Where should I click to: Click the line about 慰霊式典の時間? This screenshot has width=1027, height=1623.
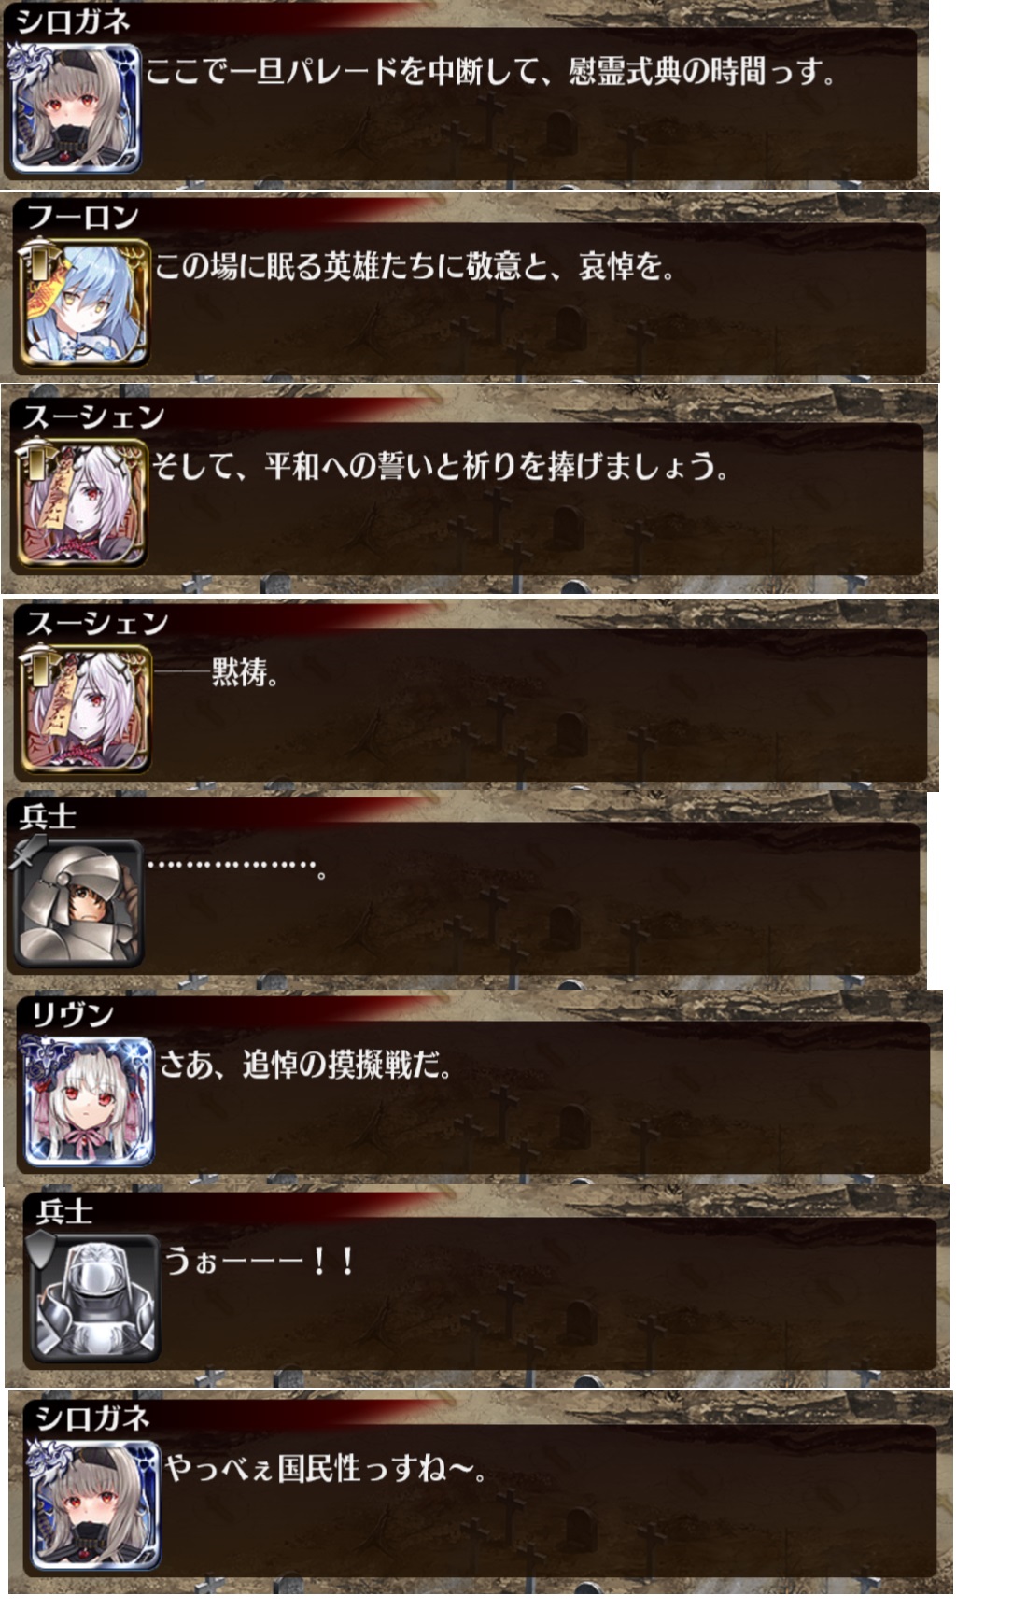click(x=490, y=72)
